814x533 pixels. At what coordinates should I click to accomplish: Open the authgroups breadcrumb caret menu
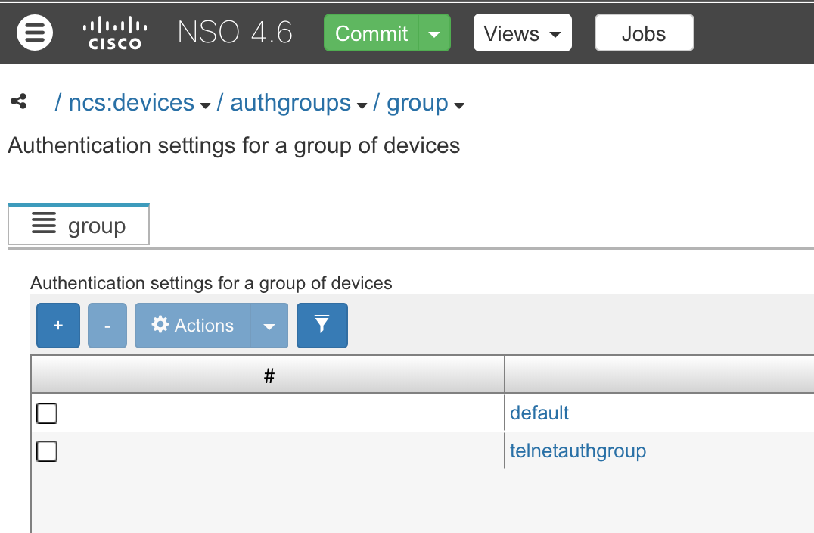362,105
